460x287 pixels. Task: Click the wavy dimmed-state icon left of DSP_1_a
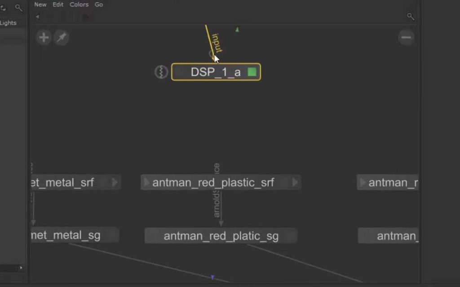pyautogui.click(x=161, y=72)
